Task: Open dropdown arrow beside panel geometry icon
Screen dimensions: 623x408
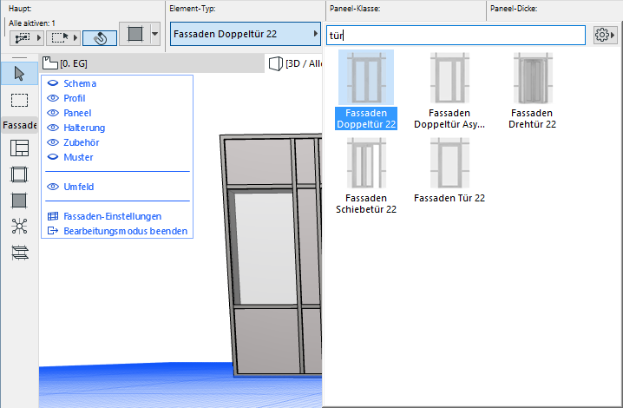Action: pyautogui.click(x=155, y=34)
